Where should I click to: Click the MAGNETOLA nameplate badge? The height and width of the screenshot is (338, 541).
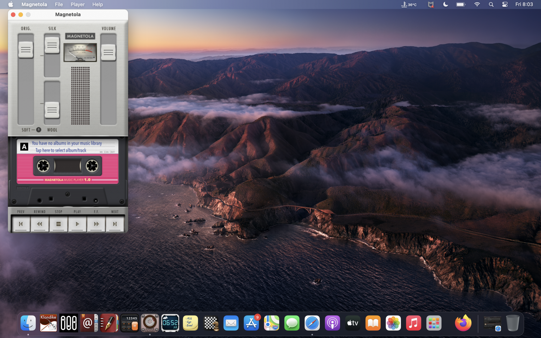tap(80, 36)
